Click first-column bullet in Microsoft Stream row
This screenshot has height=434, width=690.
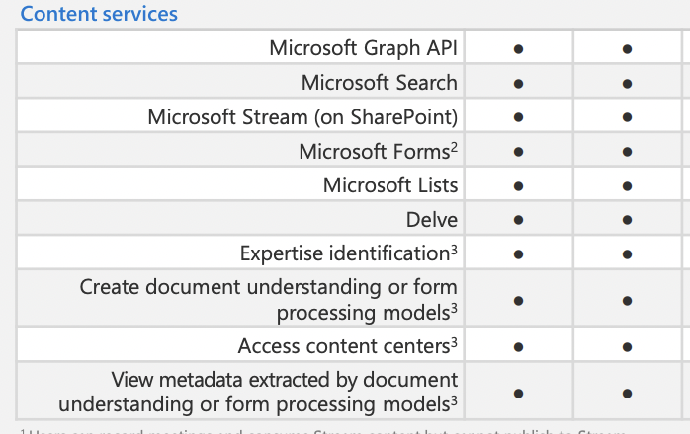pos(518,117)
